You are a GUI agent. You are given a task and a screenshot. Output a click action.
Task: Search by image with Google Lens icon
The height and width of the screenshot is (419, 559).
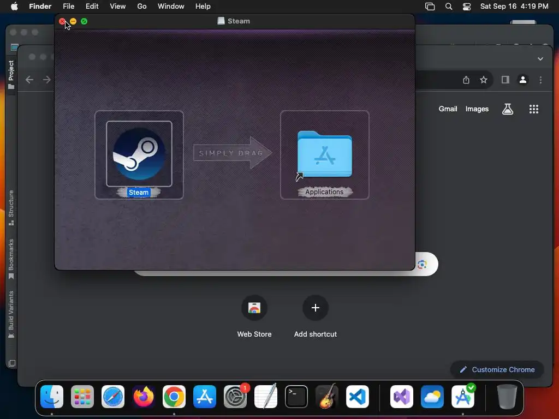point(422,265)
